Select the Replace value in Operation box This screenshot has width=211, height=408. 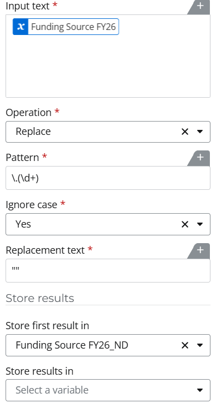pyautogui.click(x=33, y=132)
